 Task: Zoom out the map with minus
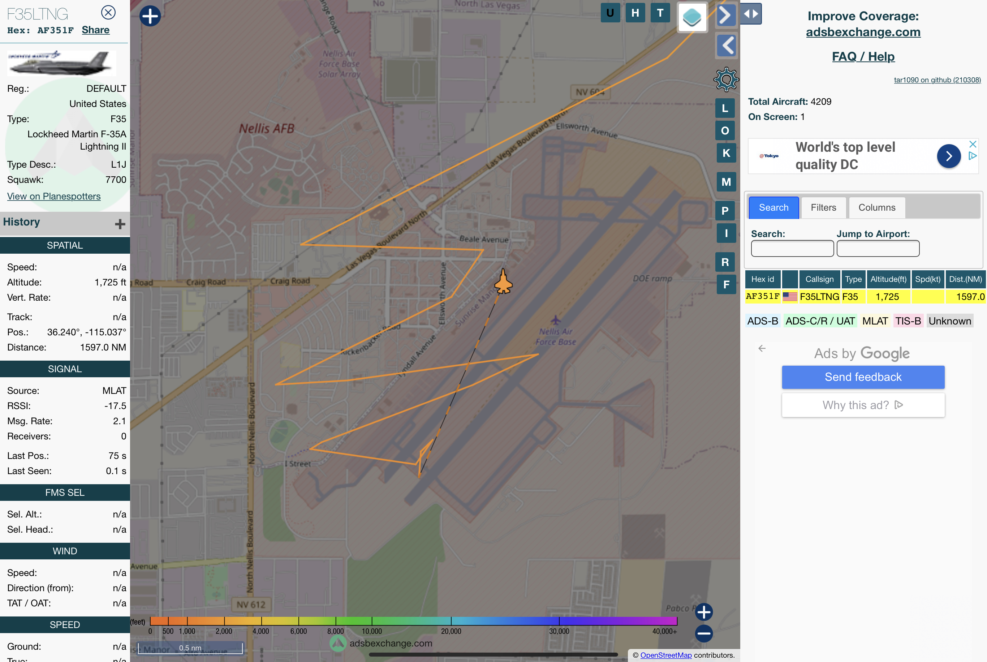click(x=704, y=633)
